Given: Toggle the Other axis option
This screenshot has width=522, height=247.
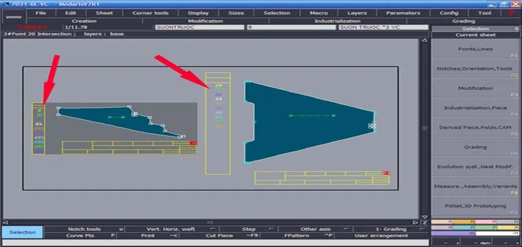Looking at the screenshot, I should tap(315, 229).
